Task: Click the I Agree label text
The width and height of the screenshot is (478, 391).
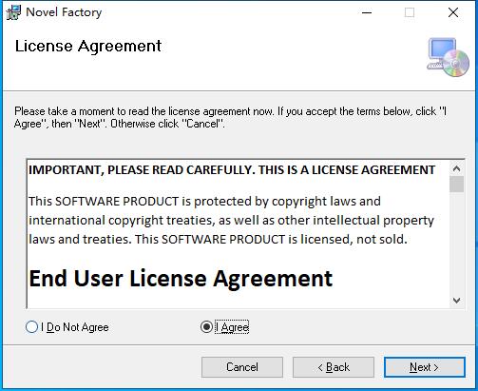Action: pyautogui.click(x=233, y=327)
